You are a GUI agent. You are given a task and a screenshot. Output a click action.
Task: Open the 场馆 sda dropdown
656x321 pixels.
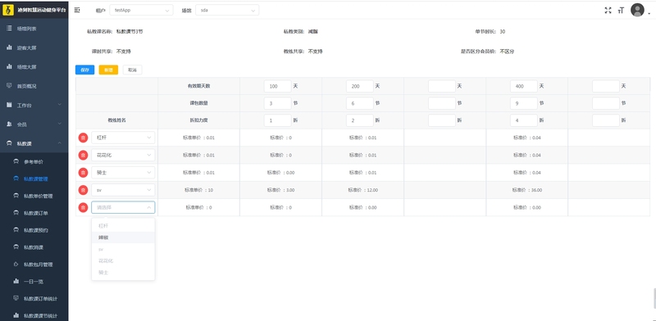pyautogui.click(x=227, y=10)
